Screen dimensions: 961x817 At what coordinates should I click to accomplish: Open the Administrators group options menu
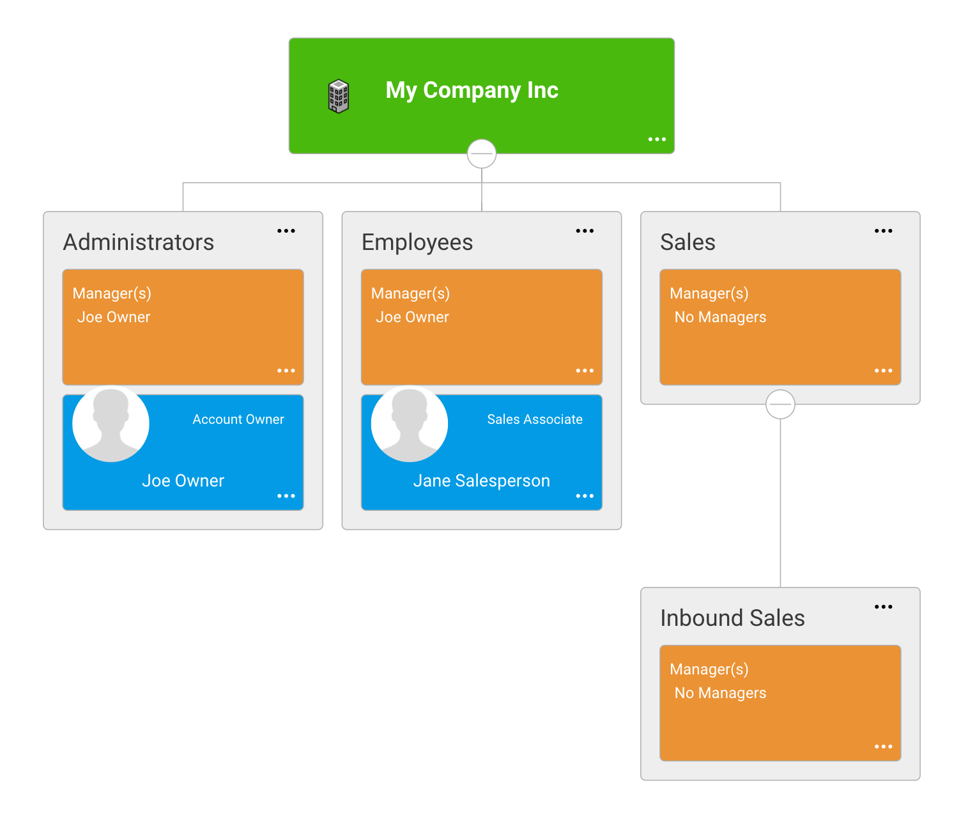point(286,231)
